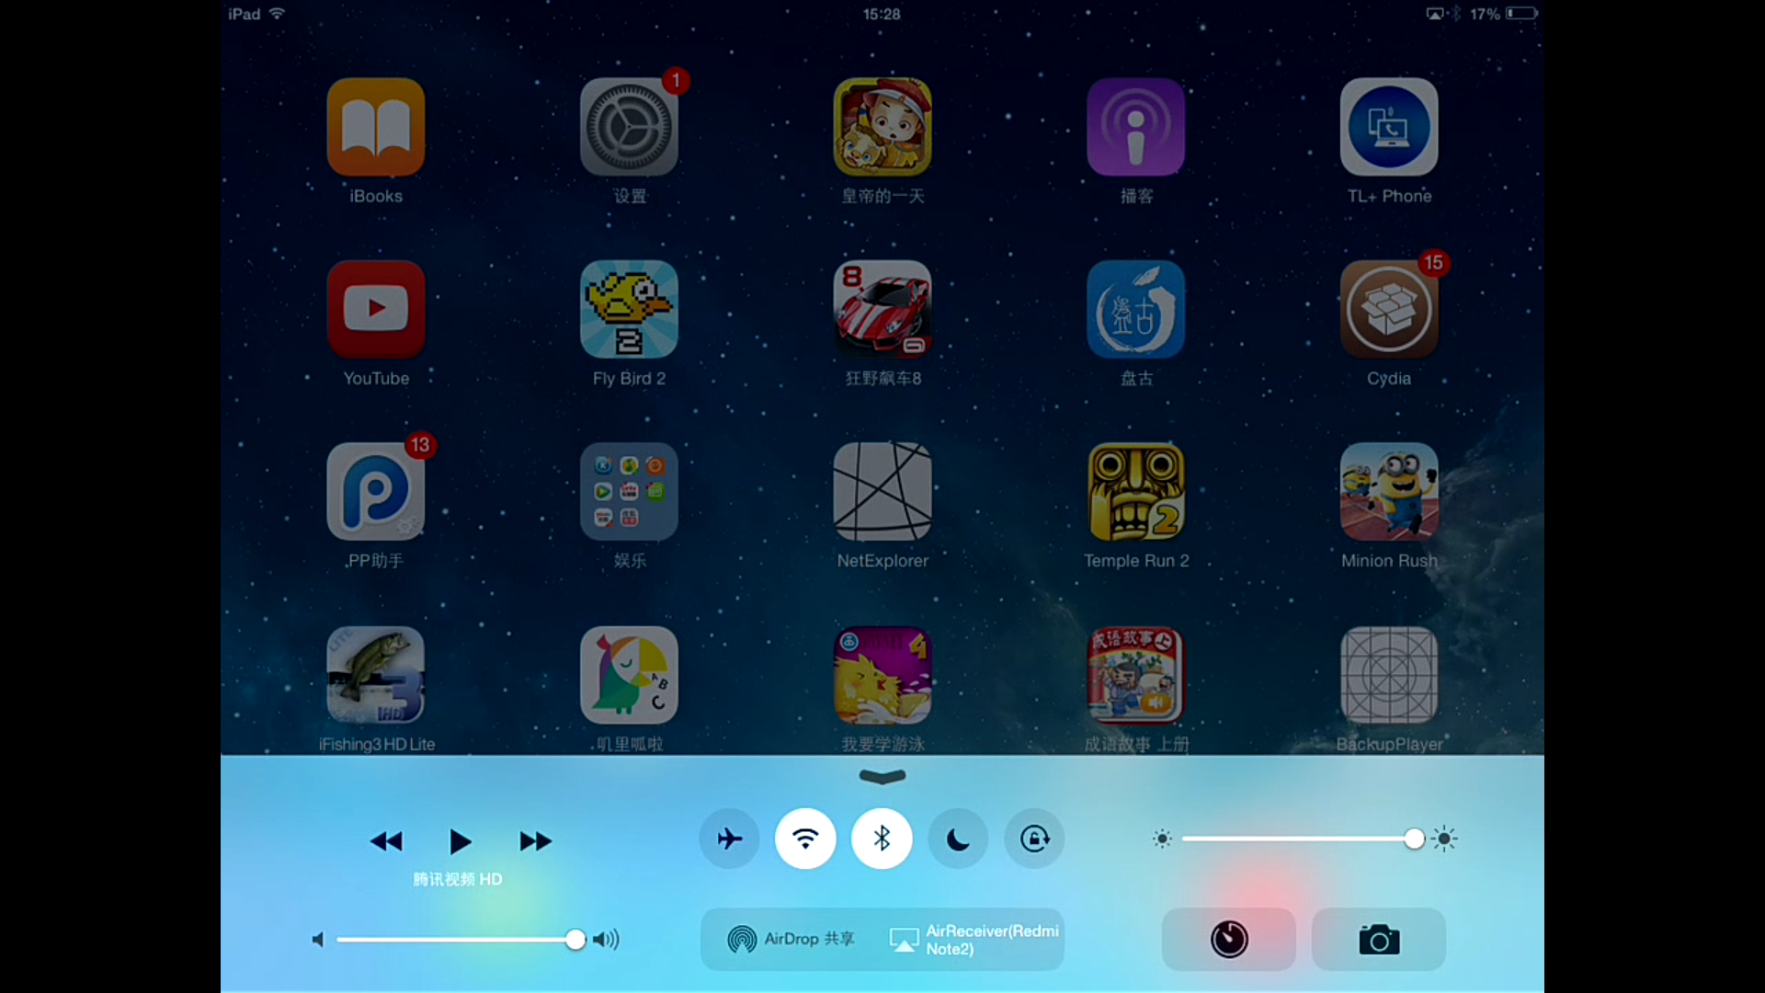Turn off Wi-Fi in Control Center
The width and height of the screenshot is (1765, 993).
tap(805, 839)
